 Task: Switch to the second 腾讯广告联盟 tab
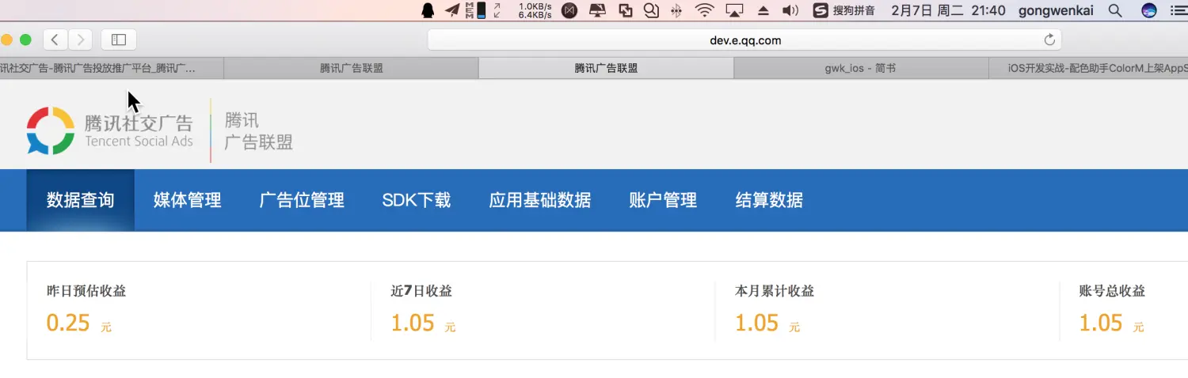tap(352, 69)
